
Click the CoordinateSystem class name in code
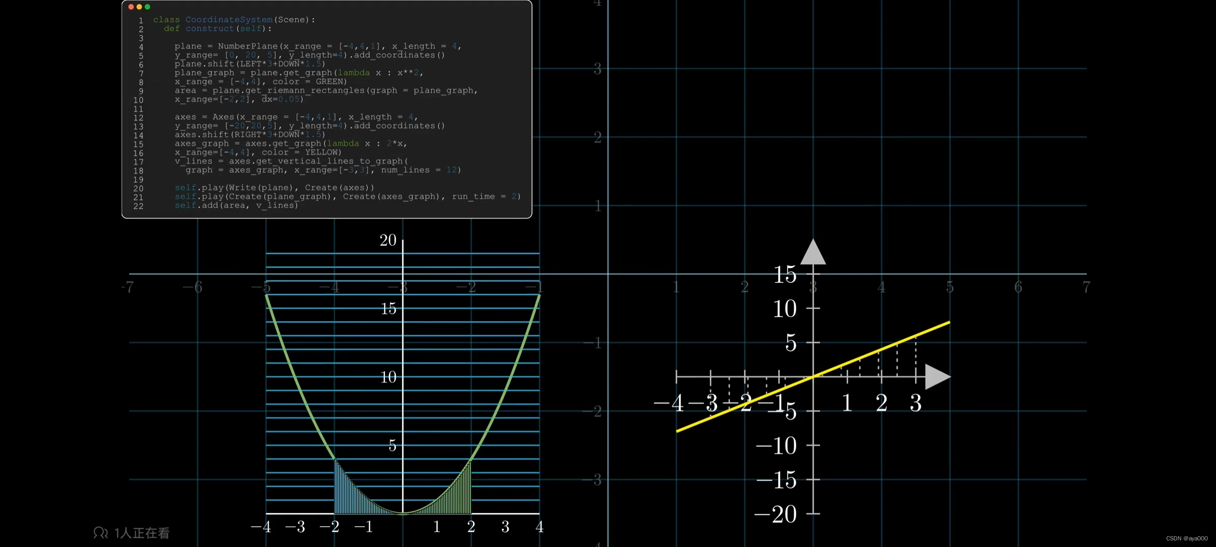pos(229,20)
